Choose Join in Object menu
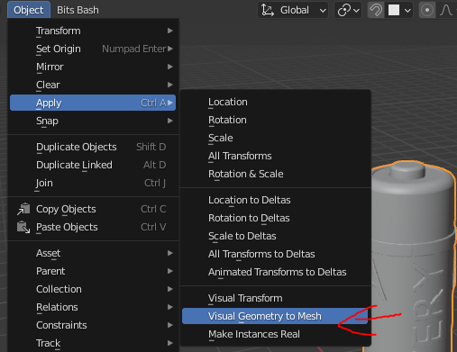The width and height of the screenshot is (457, 352). (x=93, y=183)
